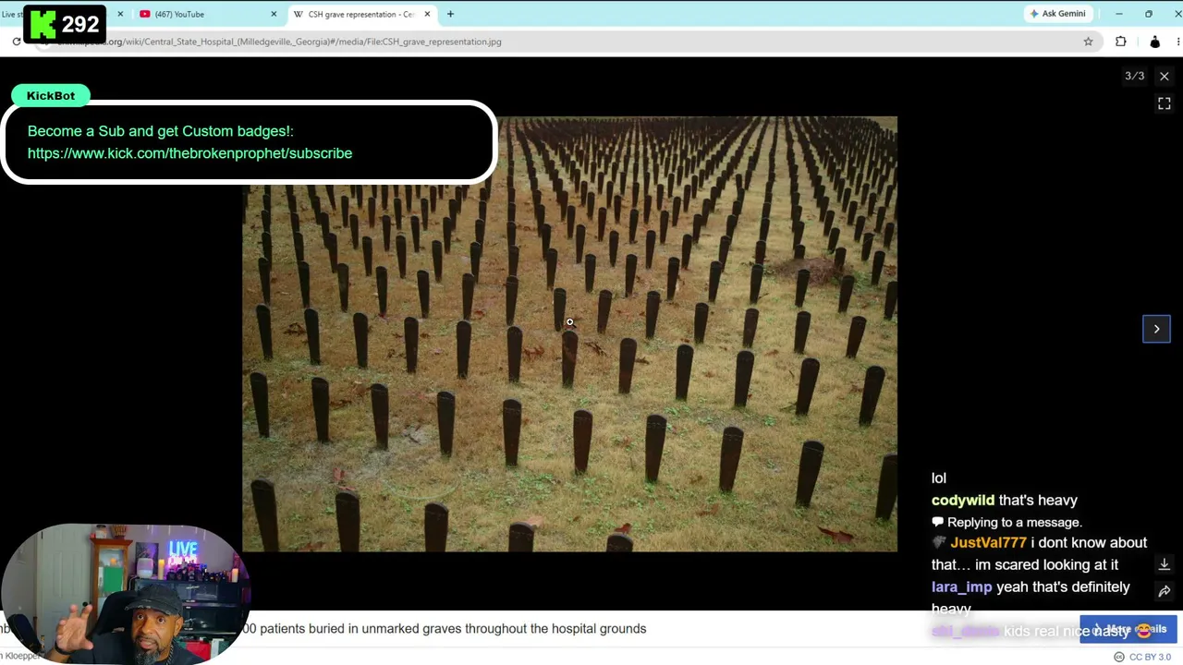Open the browser extensions puzzle icon
This screenshot has width=1183, height=665.
coord(1121,42)
